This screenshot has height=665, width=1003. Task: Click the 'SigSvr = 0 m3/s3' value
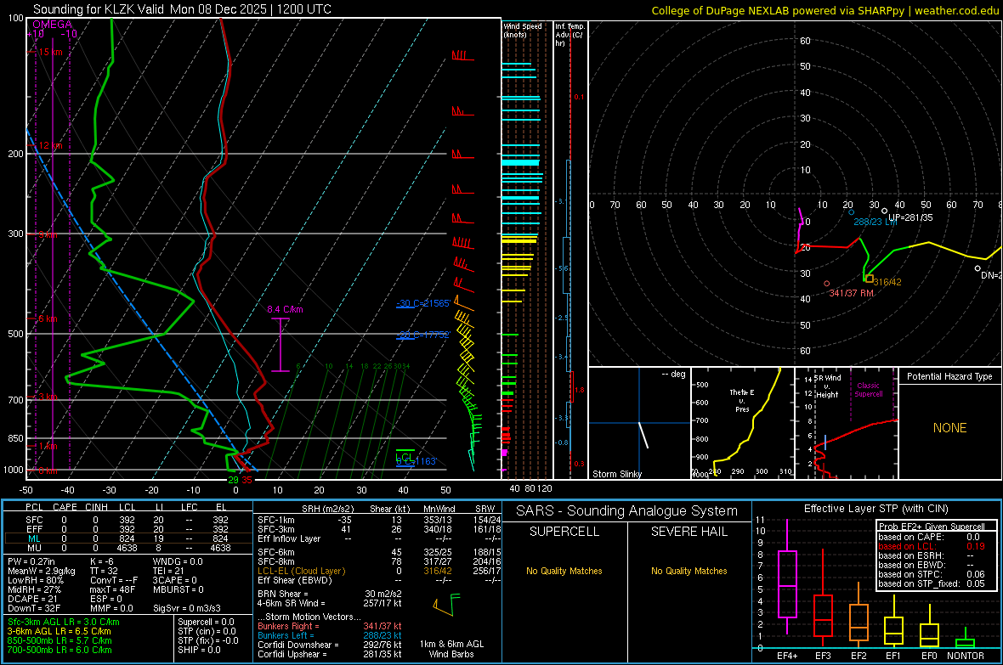(187, 608)
